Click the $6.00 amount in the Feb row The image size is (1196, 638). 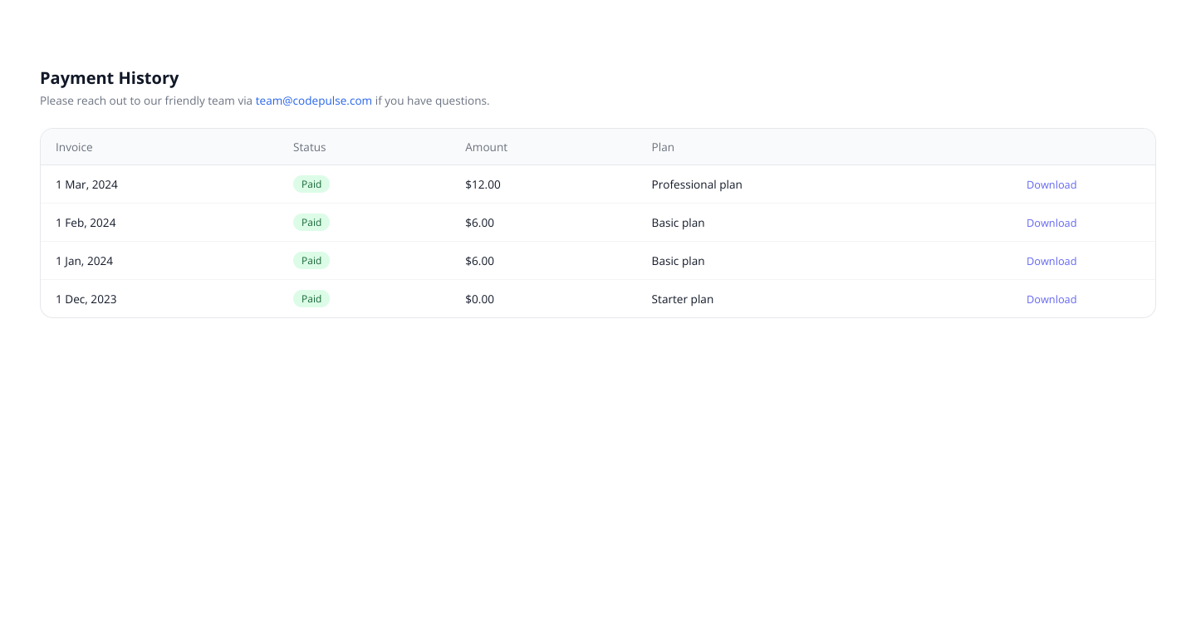[x=479, y=223]
